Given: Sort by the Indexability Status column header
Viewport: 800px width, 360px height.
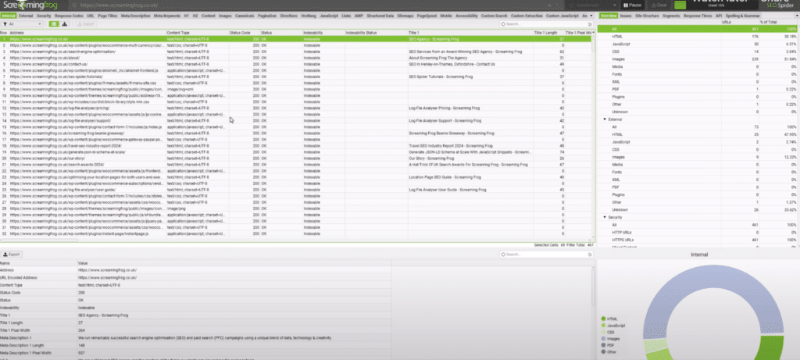Looking at the screenshot, I should 376,33.
